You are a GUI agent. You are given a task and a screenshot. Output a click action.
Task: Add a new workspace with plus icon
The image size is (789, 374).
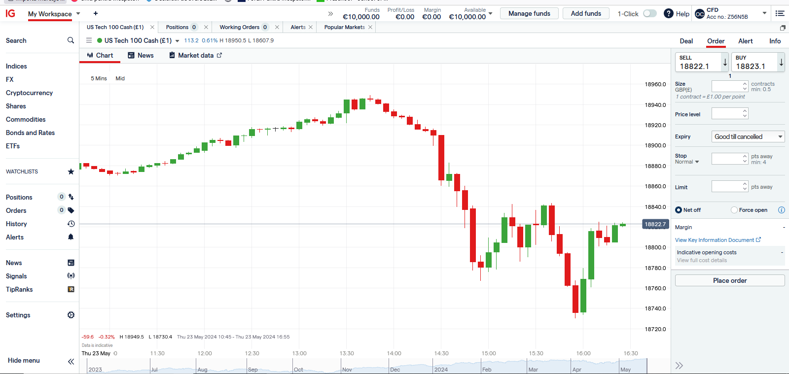click(96, 13)
